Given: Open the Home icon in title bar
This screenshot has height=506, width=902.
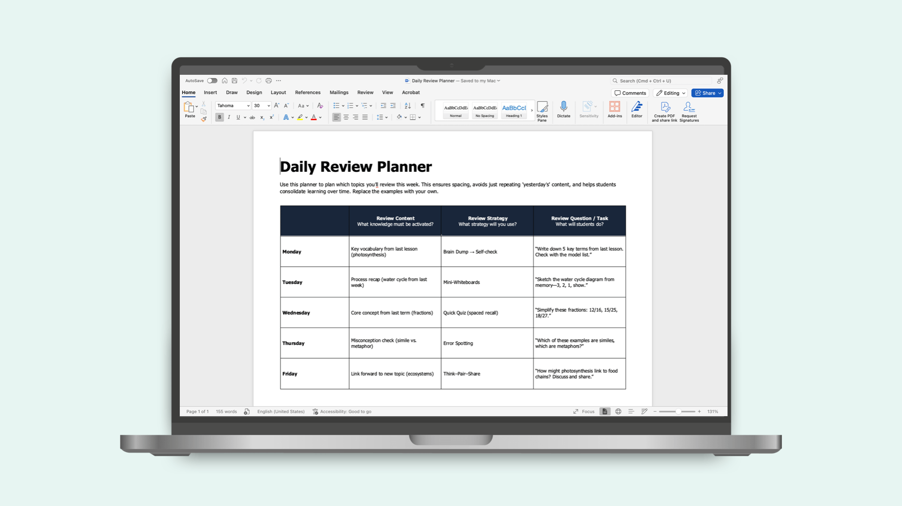Looking at the screenshot, I should click(x=225, y=81).
